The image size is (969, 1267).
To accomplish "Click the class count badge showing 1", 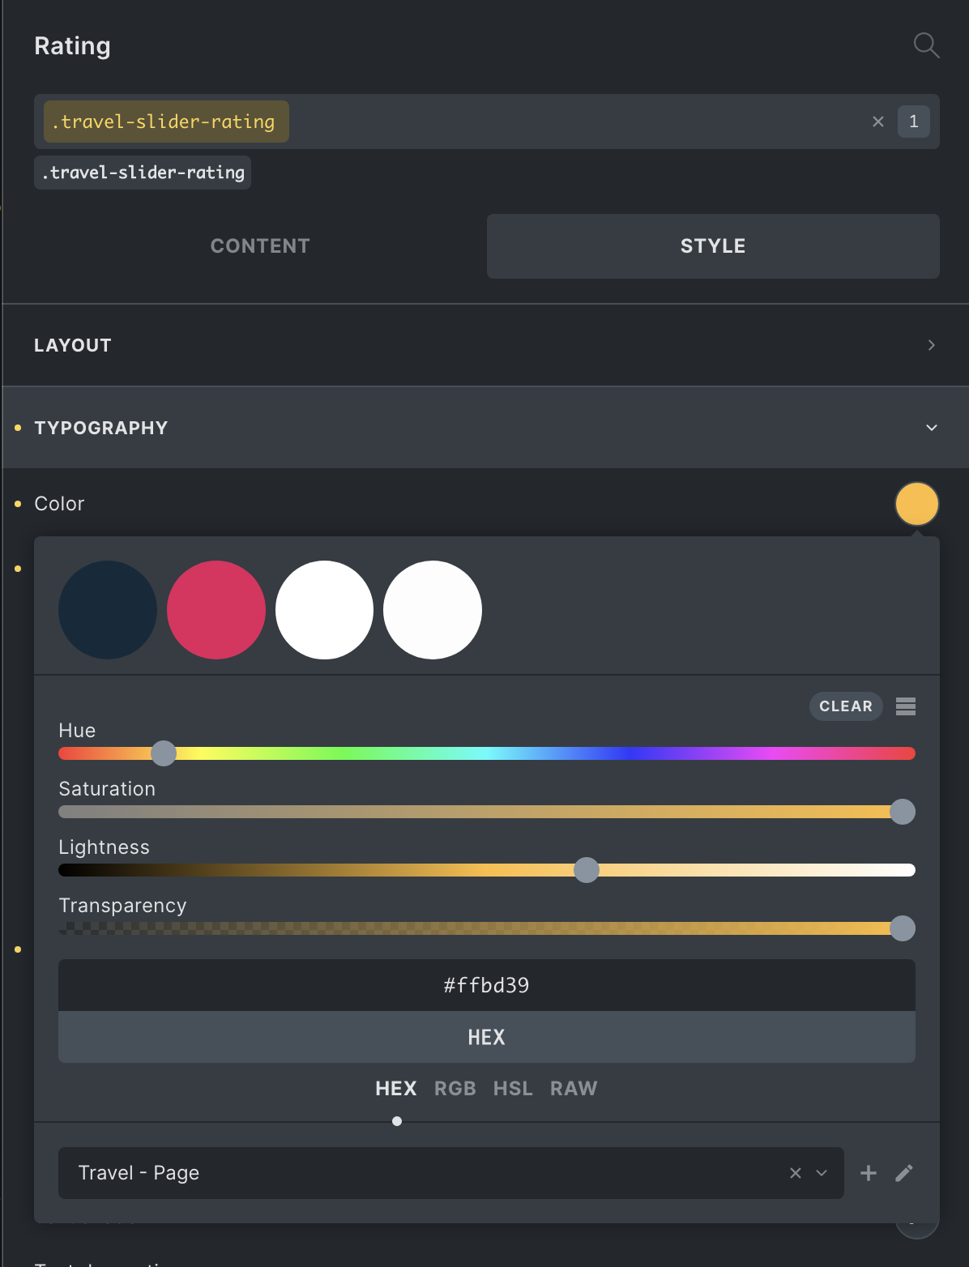I will (913, 122).
